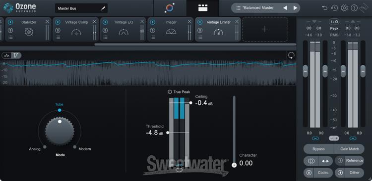Add a new module with plus slot

tap(265, 29)
